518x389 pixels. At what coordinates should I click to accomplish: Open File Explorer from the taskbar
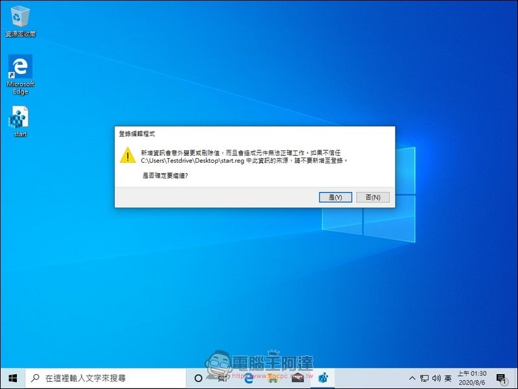coord(273,378)
